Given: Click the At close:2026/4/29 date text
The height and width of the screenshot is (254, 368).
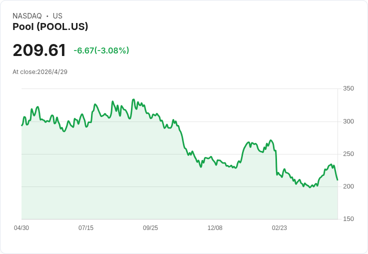Looking at the screenshot, I should (x=40, y=72).
